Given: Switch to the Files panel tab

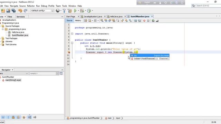Looking at the screenshot, I should [x=10, y=17].
